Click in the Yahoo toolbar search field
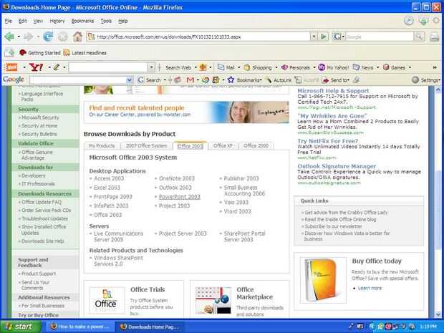 [x=108, y=67]
